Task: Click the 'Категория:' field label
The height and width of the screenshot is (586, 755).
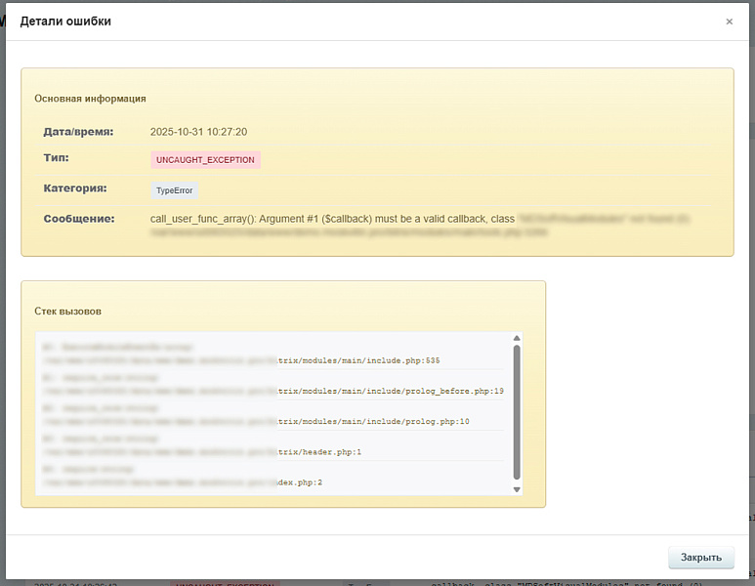Action: 75,188
